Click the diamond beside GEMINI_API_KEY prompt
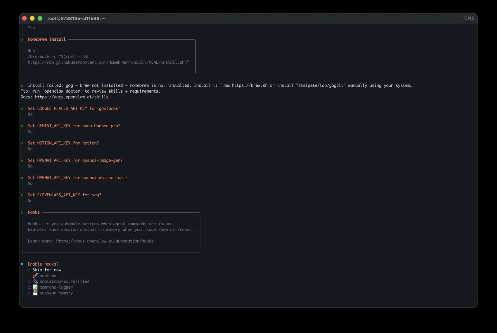The image size is (497, 333). pos(22,126)
